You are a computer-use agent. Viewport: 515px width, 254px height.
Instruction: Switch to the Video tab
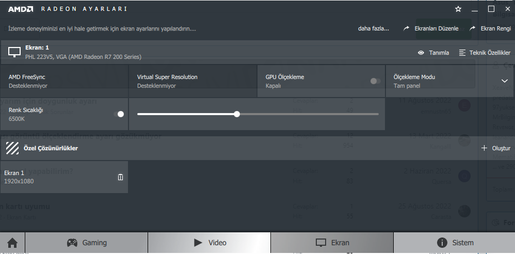point(209,243)
